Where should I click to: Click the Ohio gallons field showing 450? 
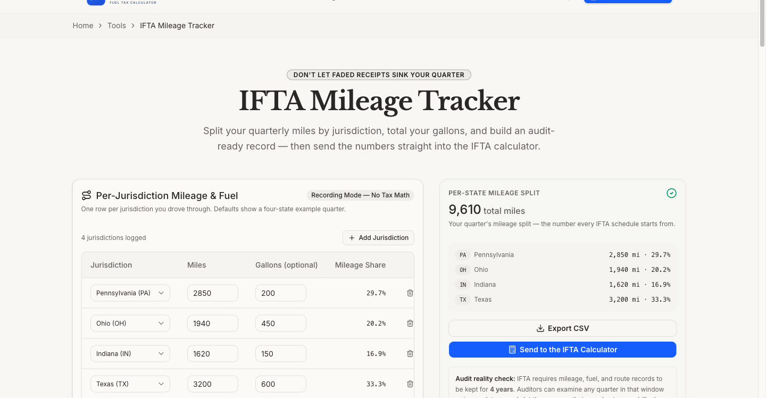tap(281, 323)
